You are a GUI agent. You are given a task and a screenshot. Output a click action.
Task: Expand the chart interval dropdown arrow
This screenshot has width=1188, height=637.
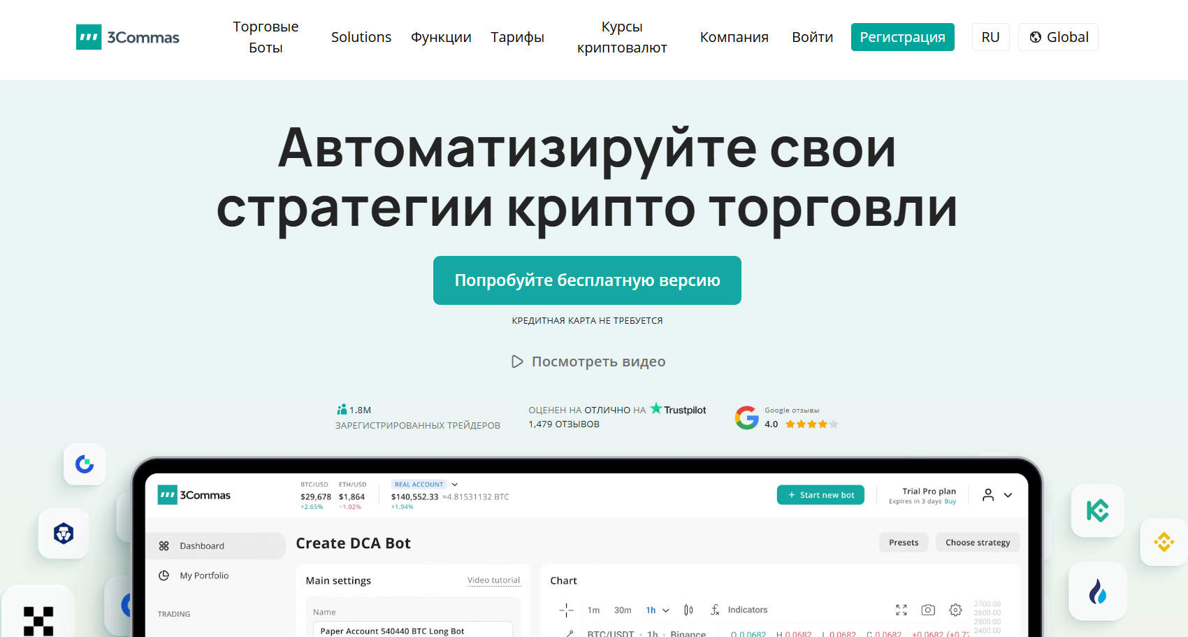tap(666, 610)
